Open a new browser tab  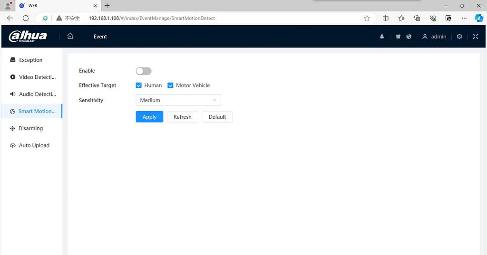pos(107,6)
